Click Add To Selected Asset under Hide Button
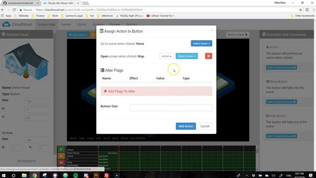 click(x=281, y=136)
